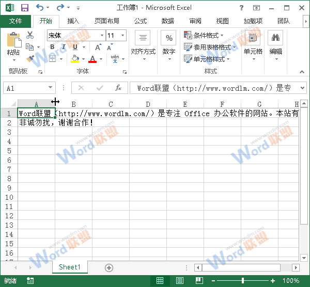The height and width of the screenshot is (287, 310).
Task: Open the font name dropdown 宋体
Action: pos(102,35)
